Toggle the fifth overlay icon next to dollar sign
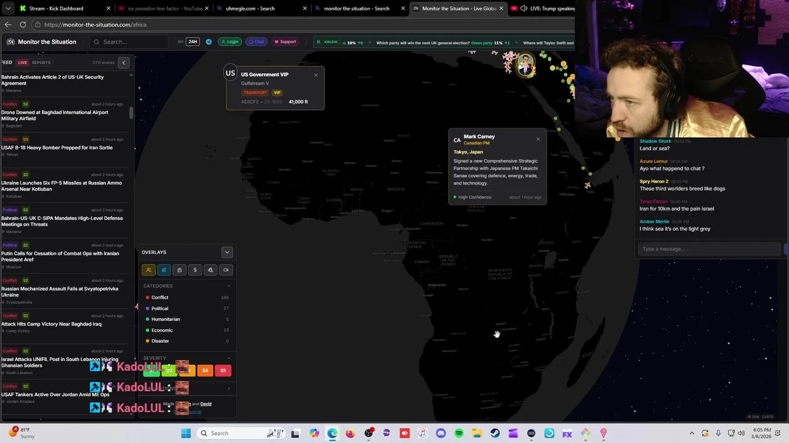 click(210, 269)
